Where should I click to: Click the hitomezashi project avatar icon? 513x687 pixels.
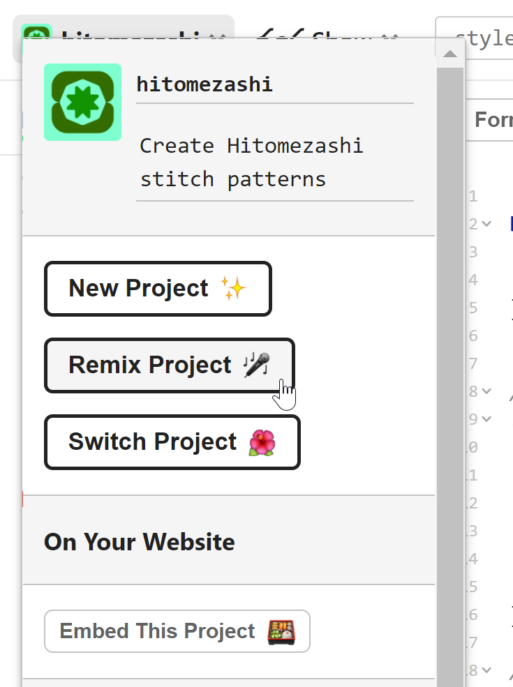36,31
